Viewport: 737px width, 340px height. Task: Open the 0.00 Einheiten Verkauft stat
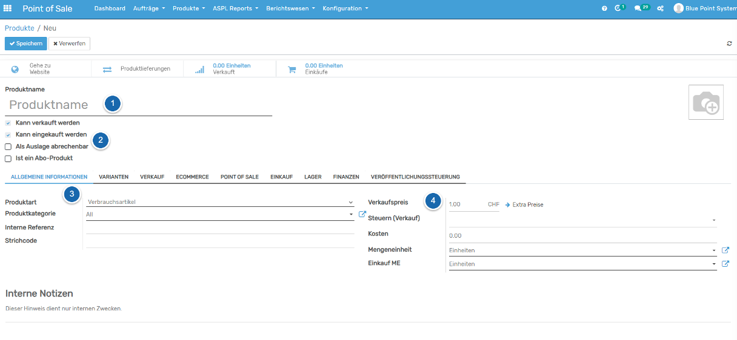click(x=232, y=68)
